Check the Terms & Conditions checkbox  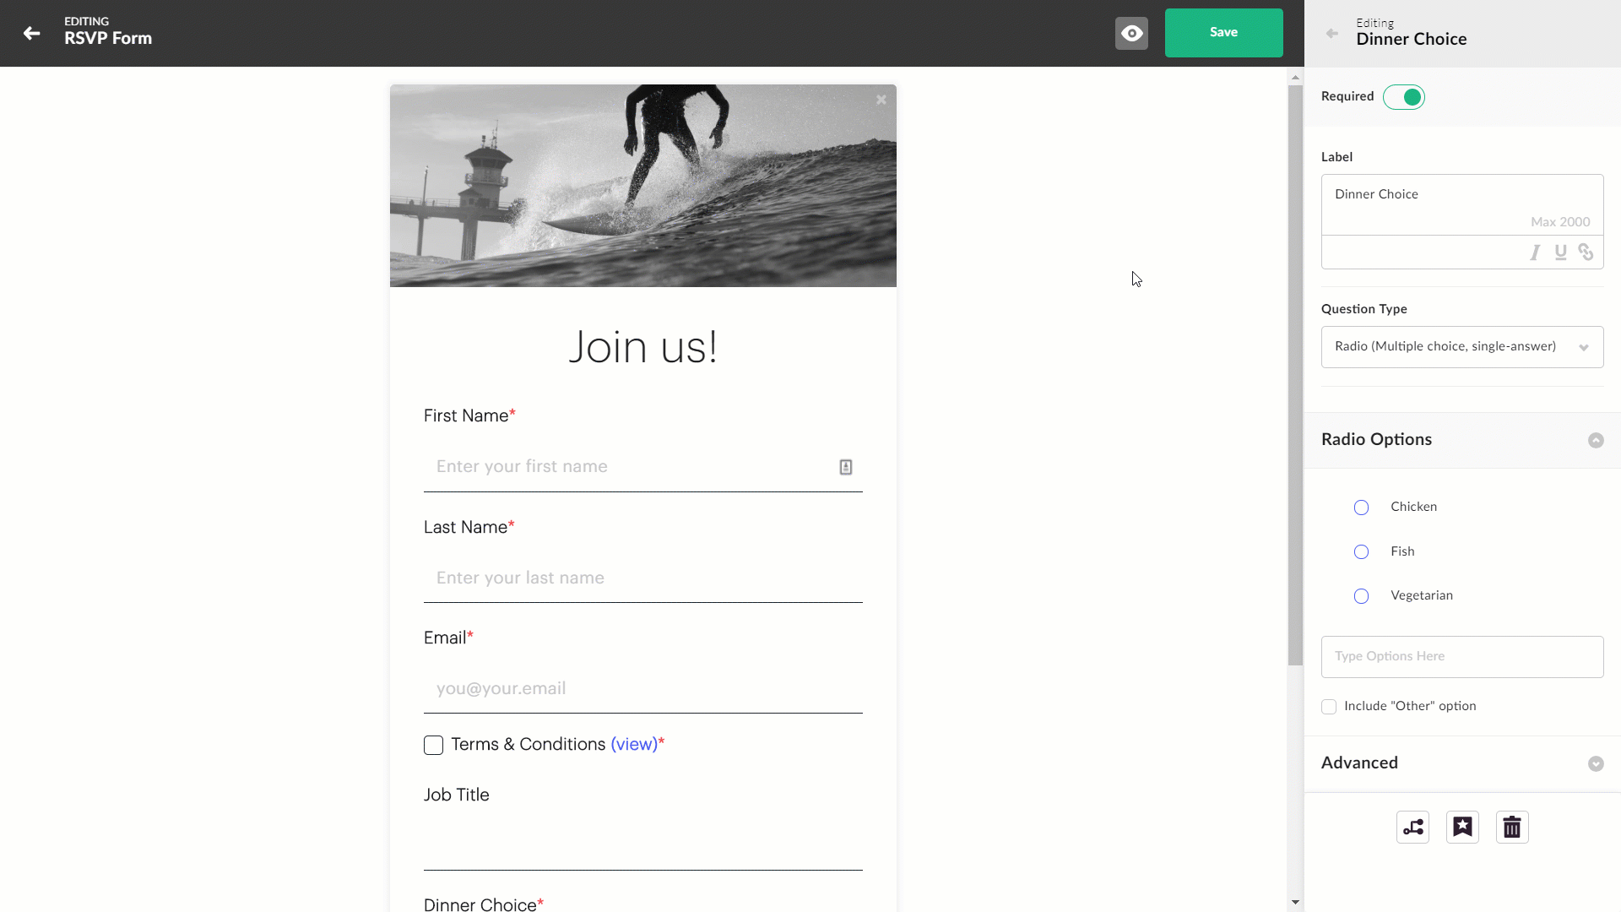433,745
